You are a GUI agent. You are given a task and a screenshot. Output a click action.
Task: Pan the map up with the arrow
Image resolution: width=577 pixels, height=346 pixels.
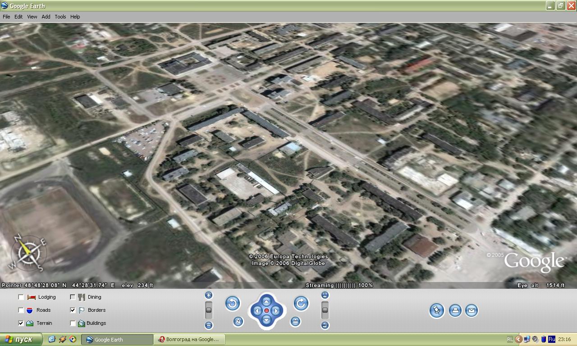pyautogui.click(x=266, y=301)
